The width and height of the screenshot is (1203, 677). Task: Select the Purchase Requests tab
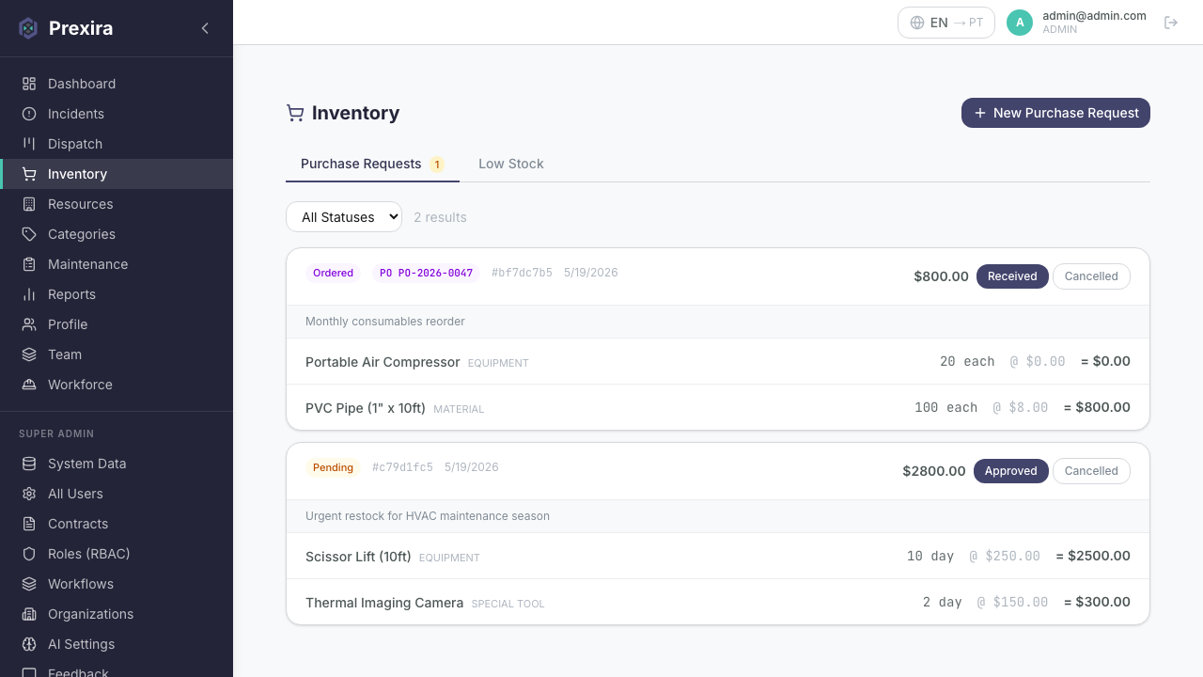[x=372, y=164]
